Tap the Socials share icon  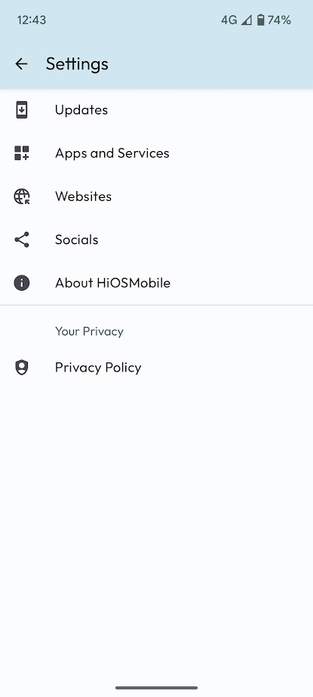coord(21,239)
